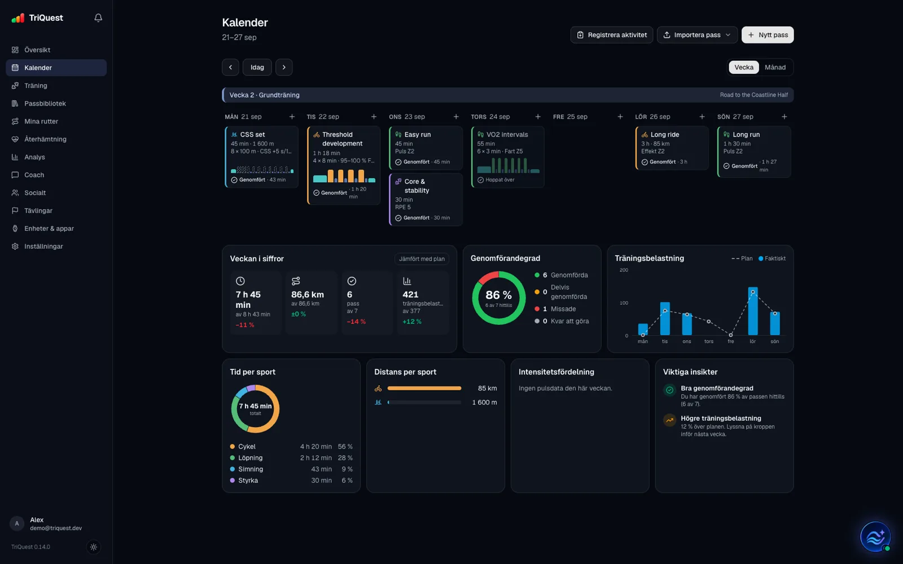Click the Jämfört med plan badge
The width and height of the screenshot is (903, 564).
coord(422,259)
